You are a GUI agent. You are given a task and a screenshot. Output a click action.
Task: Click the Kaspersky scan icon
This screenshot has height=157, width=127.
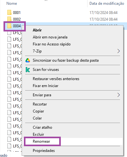click(28, 70)
